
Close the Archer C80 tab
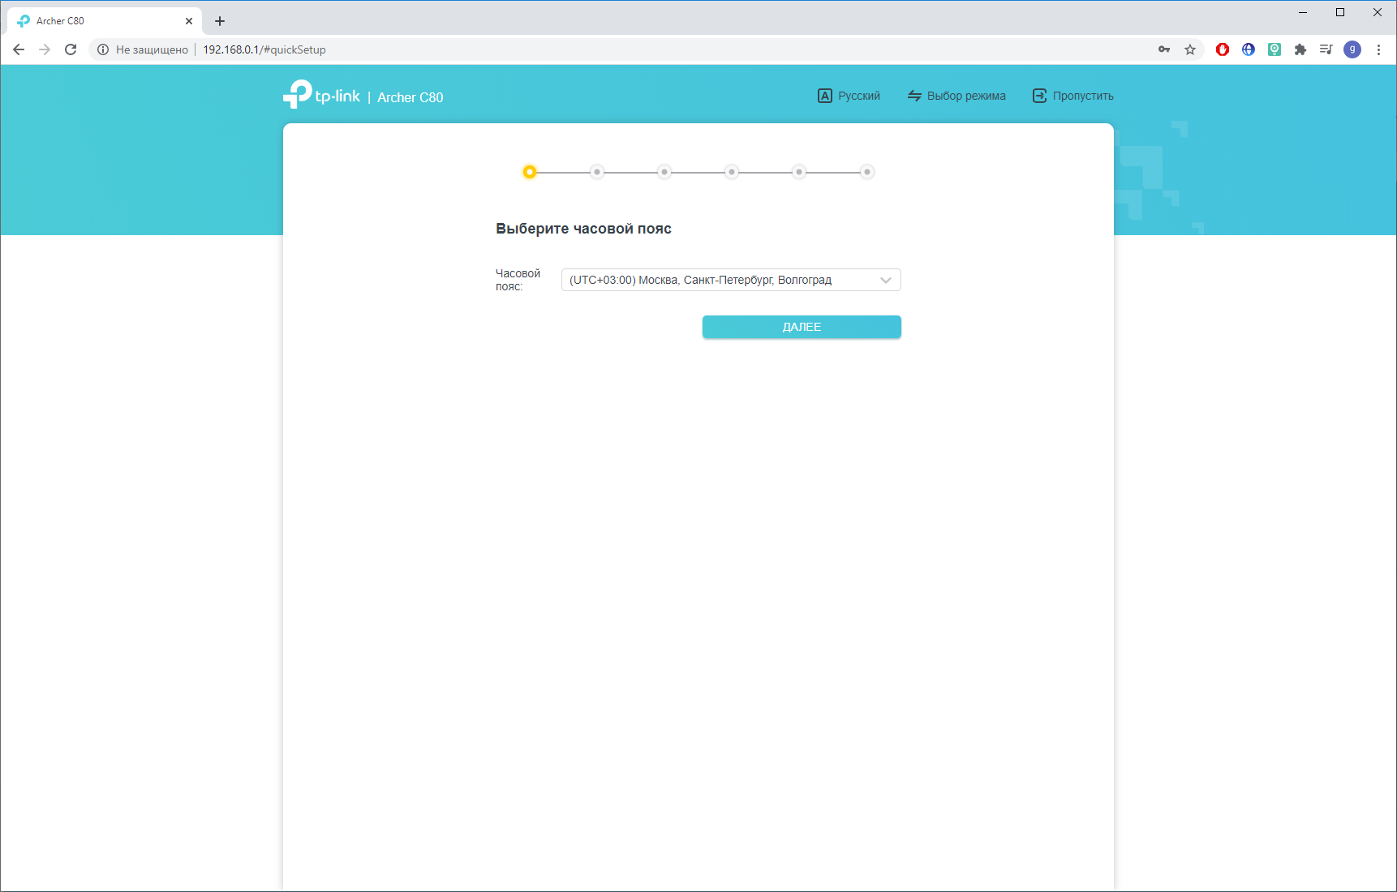coord(189,21)
